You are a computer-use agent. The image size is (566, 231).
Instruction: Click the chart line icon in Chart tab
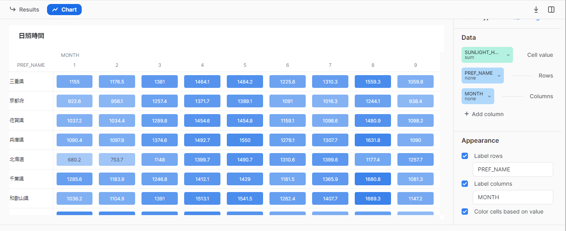pyautogui.click(x=55, y=10)
